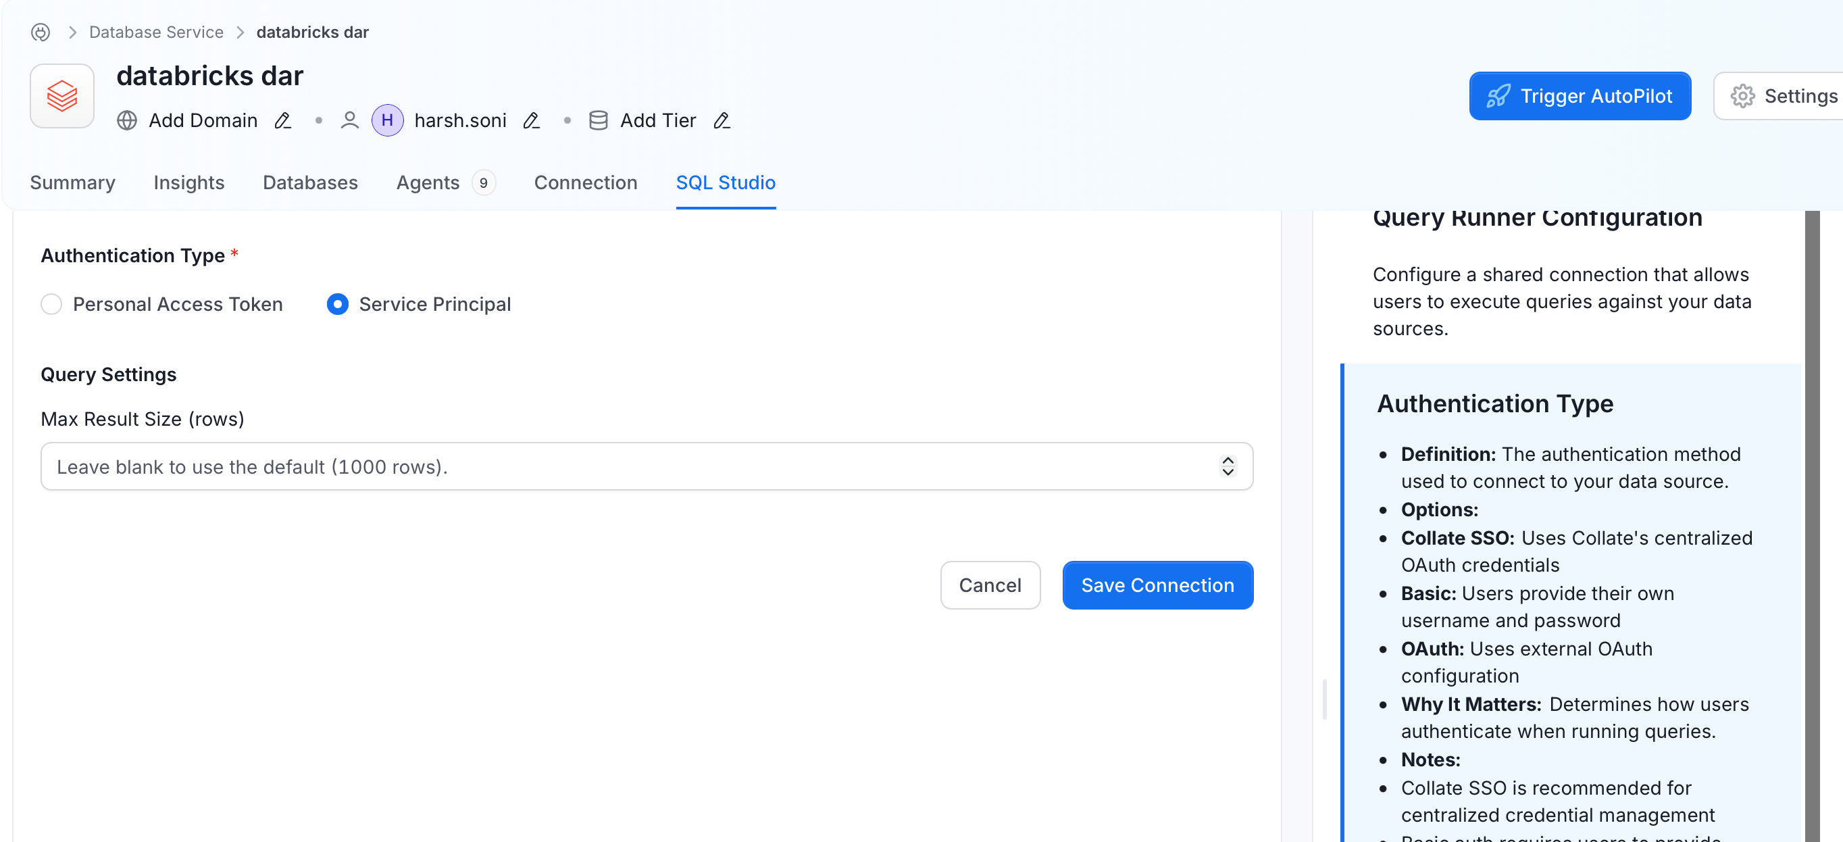Edit tier using pencil beside Add Tier
This screenshot has height=842, width=1843.
pos(722,120)
